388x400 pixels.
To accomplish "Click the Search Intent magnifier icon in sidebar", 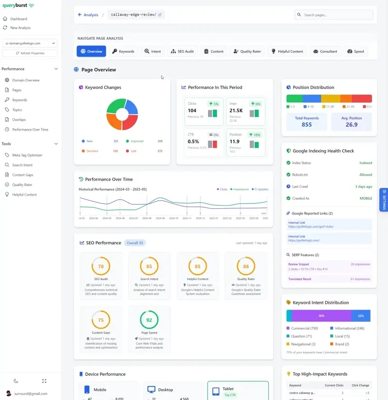I will point(7,165).
